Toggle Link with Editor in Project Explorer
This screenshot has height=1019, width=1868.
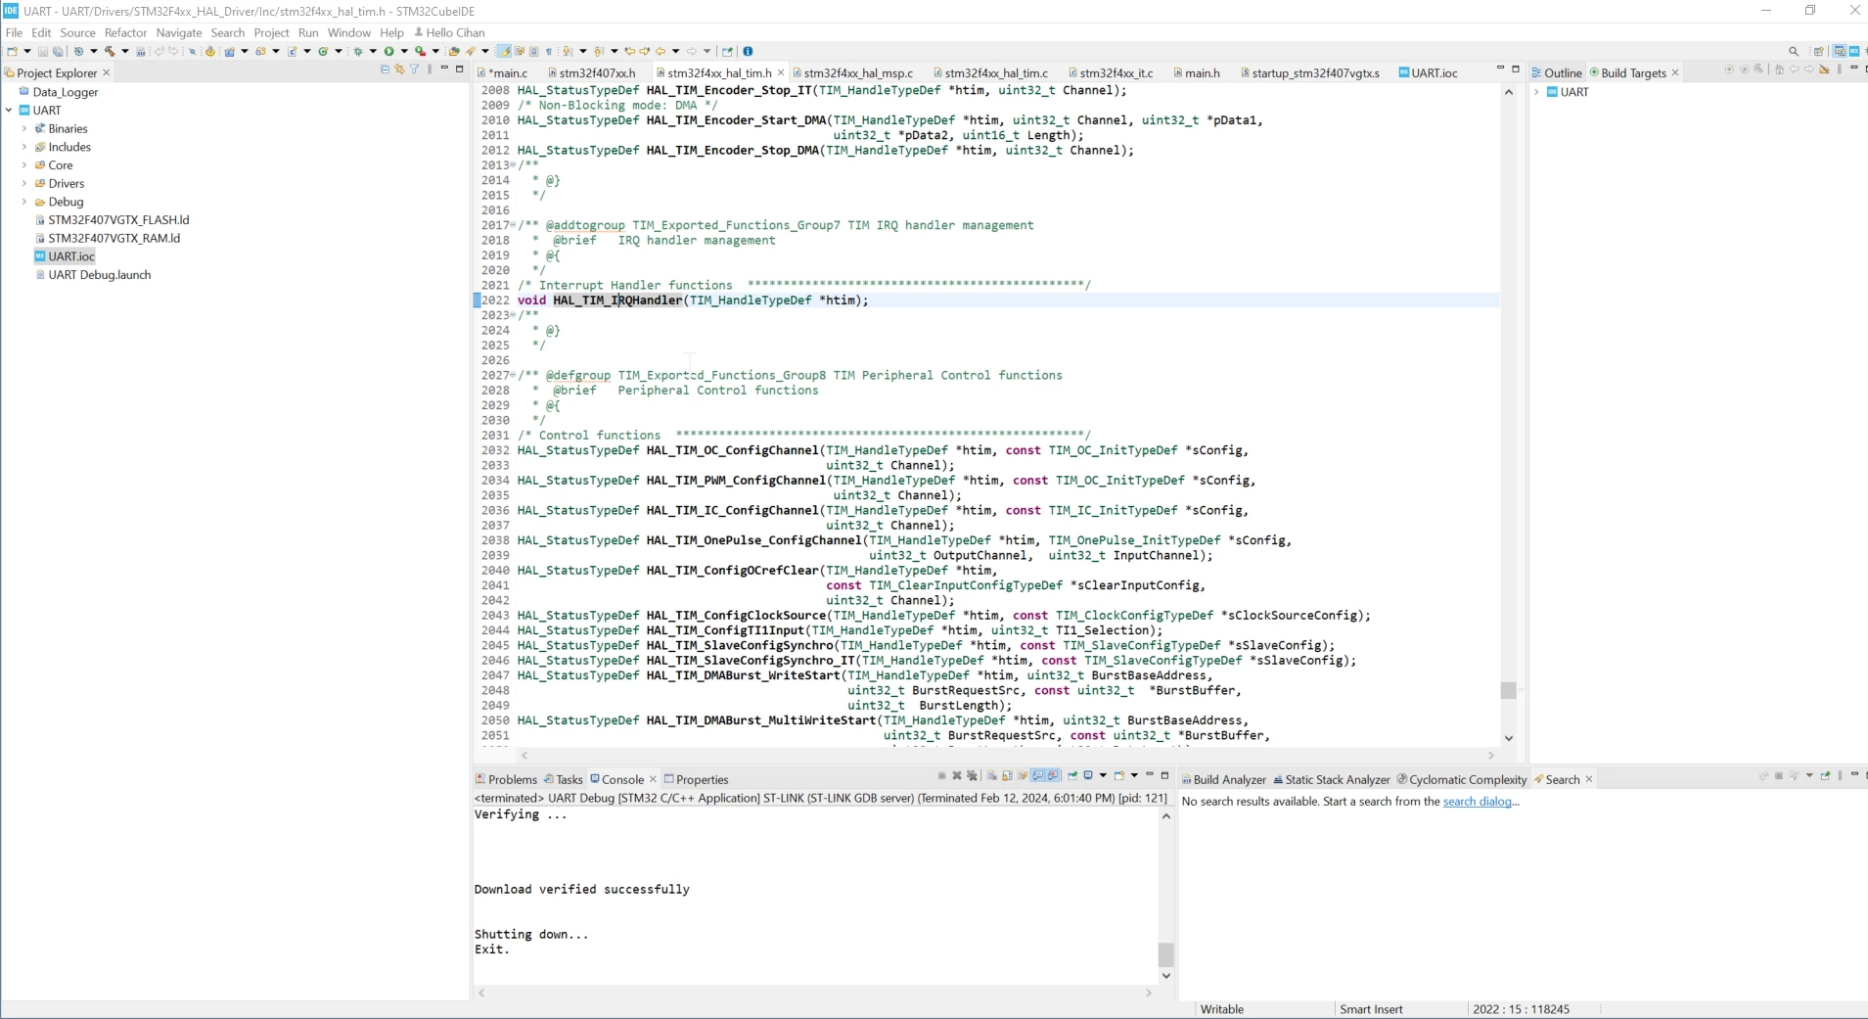399,69
